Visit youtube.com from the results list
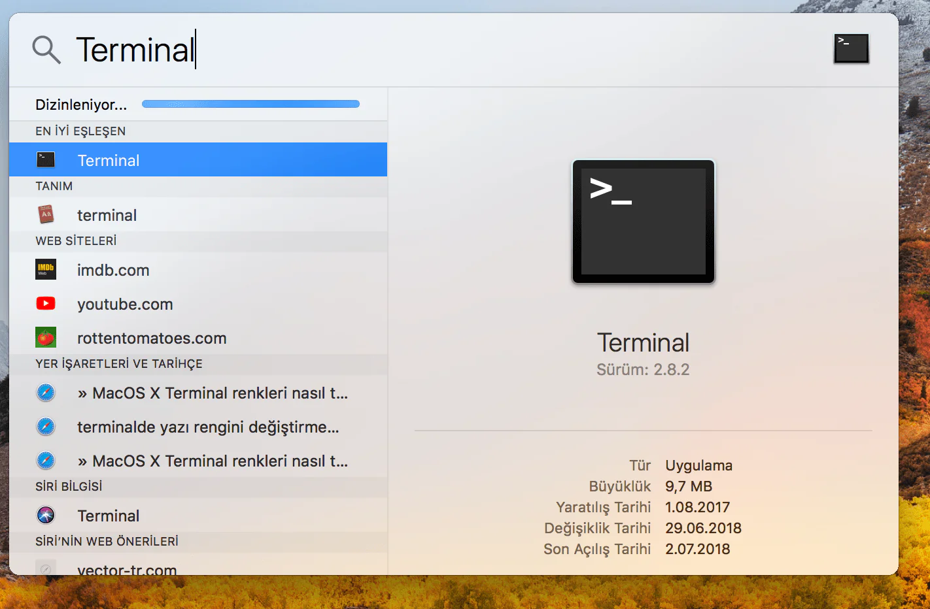Screen dimensions: 930x609 [x=124, y=303]
